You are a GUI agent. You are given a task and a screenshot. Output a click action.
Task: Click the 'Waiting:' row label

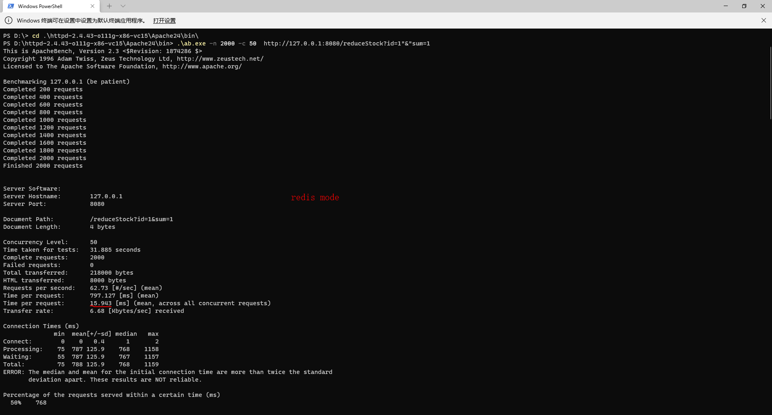coord(17,357)
